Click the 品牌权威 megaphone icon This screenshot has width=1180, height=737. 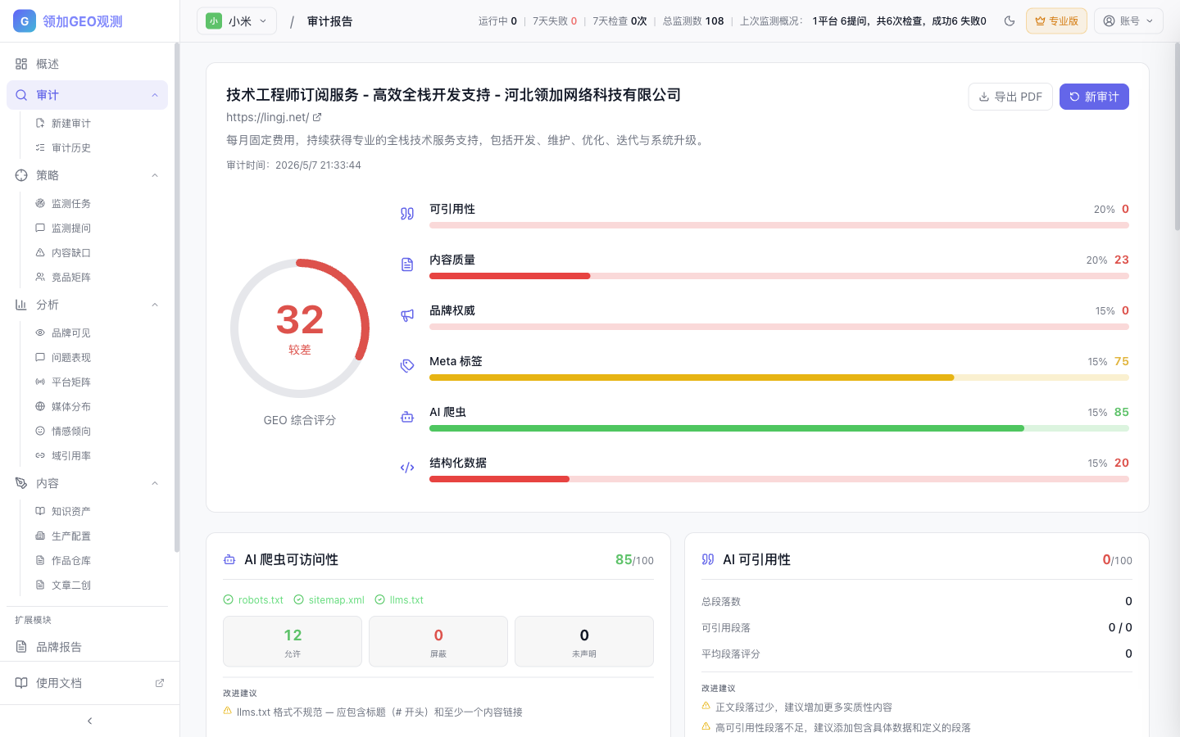pos(407,315)
